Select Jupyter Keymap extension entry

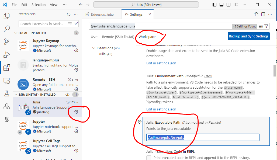pos(47,46)
